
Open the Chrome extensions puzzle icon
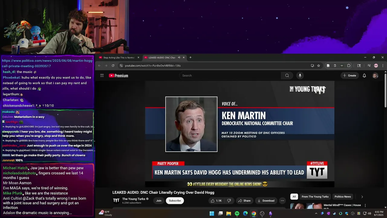point(349,65)
